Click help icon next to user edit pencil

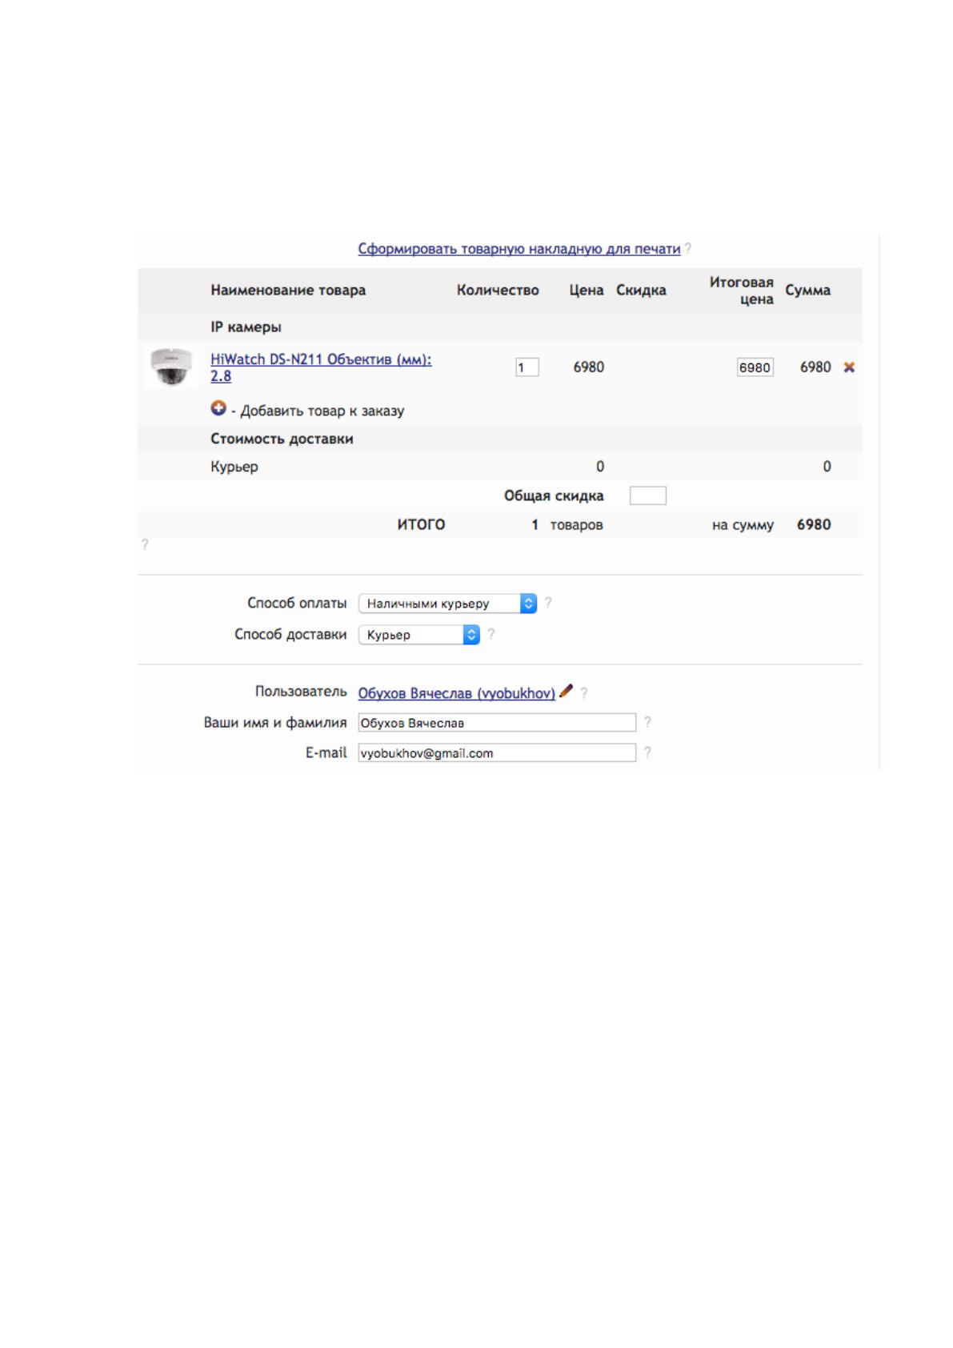coord(584,693)
